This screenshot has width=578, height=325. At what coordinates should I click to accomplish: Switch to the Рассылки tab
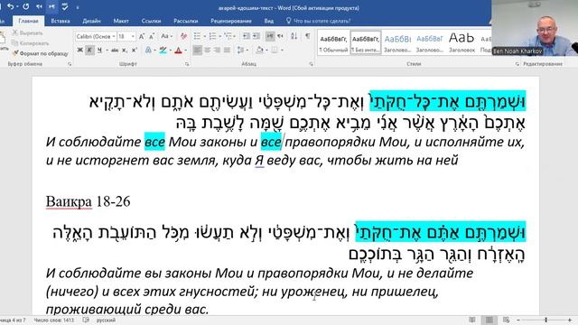point(186,21)
